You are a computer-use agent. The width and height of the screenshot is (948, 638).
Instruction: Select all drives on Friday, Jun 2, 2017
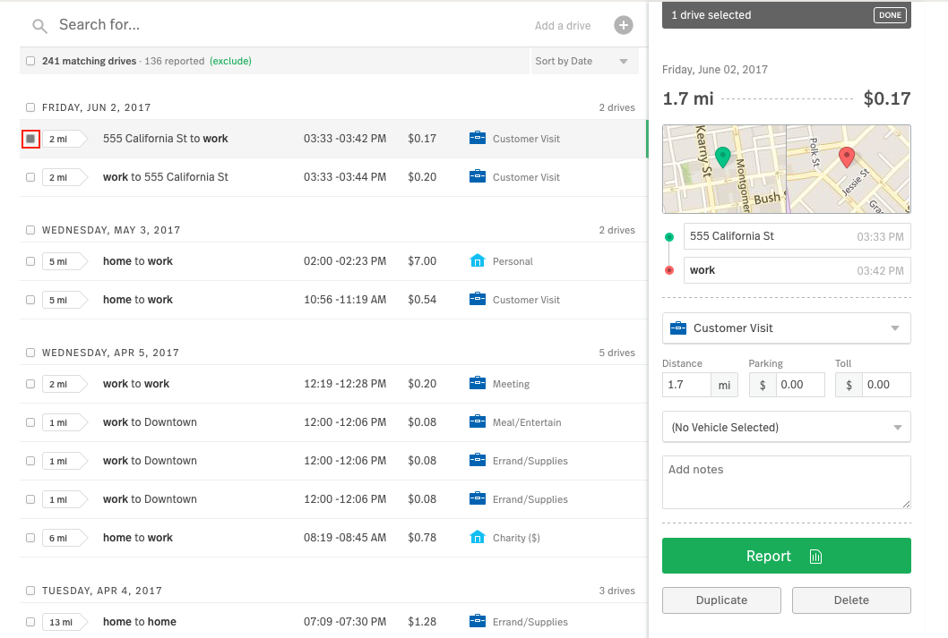30,107
